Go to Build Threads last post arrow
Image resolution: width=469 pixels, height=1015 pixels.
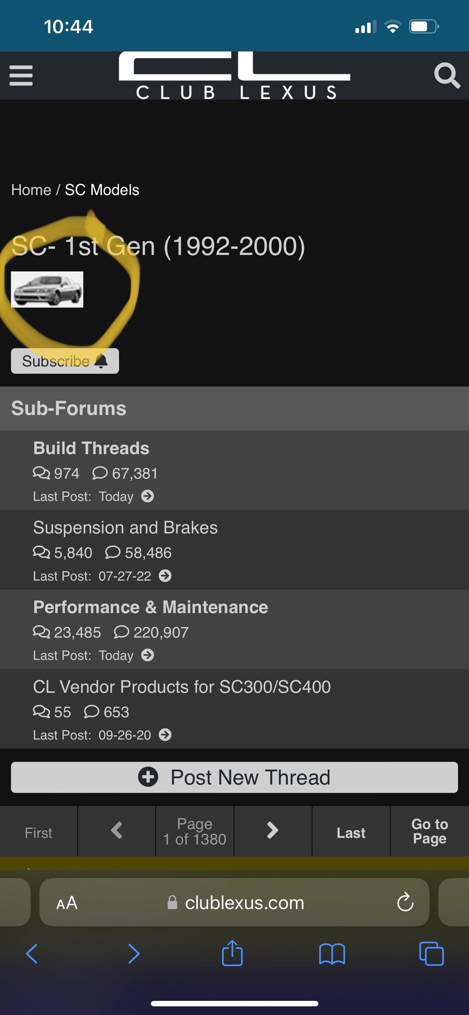click(148, 496)
